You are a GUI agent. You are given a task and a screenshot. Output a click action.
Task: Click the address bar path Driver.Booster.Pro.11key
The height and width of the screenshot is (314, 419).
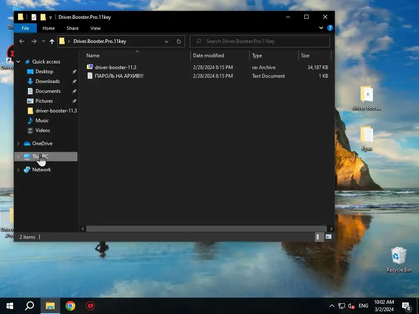(x=100, y=41)
